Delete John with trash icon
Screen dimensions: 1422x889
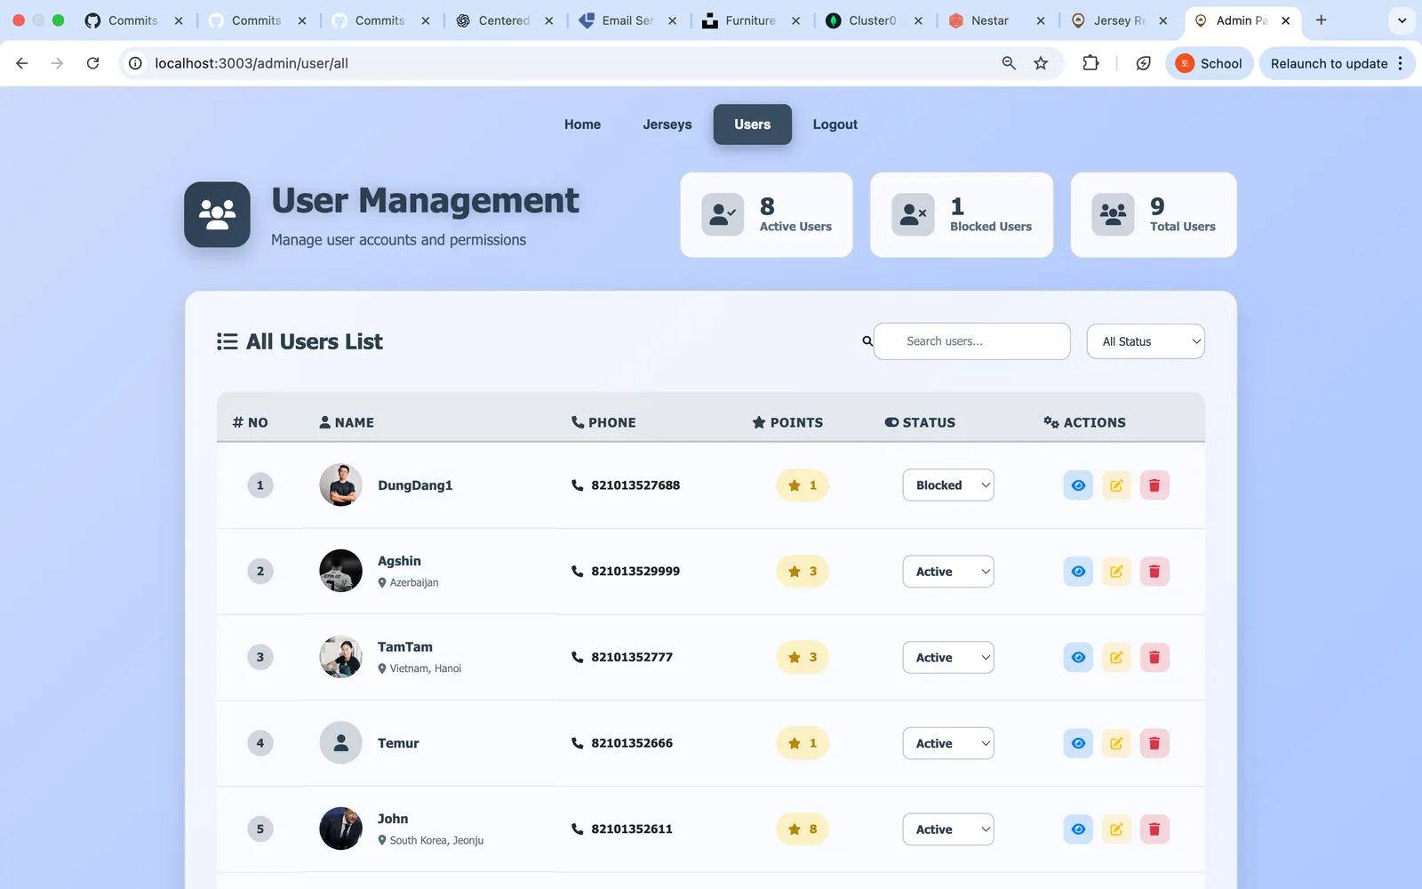click(1154, 829)
